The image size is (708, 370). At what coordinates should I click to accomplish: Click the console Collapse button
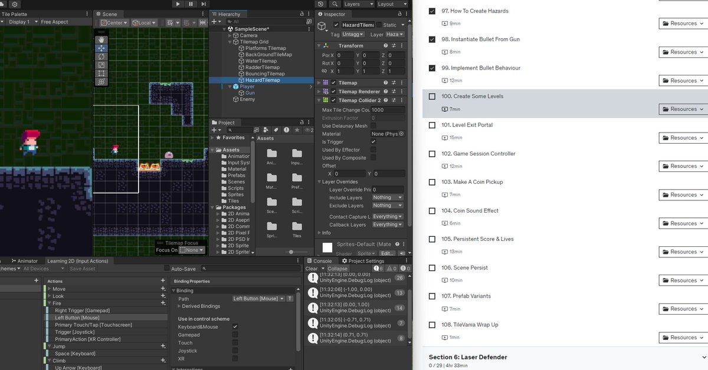337,269
